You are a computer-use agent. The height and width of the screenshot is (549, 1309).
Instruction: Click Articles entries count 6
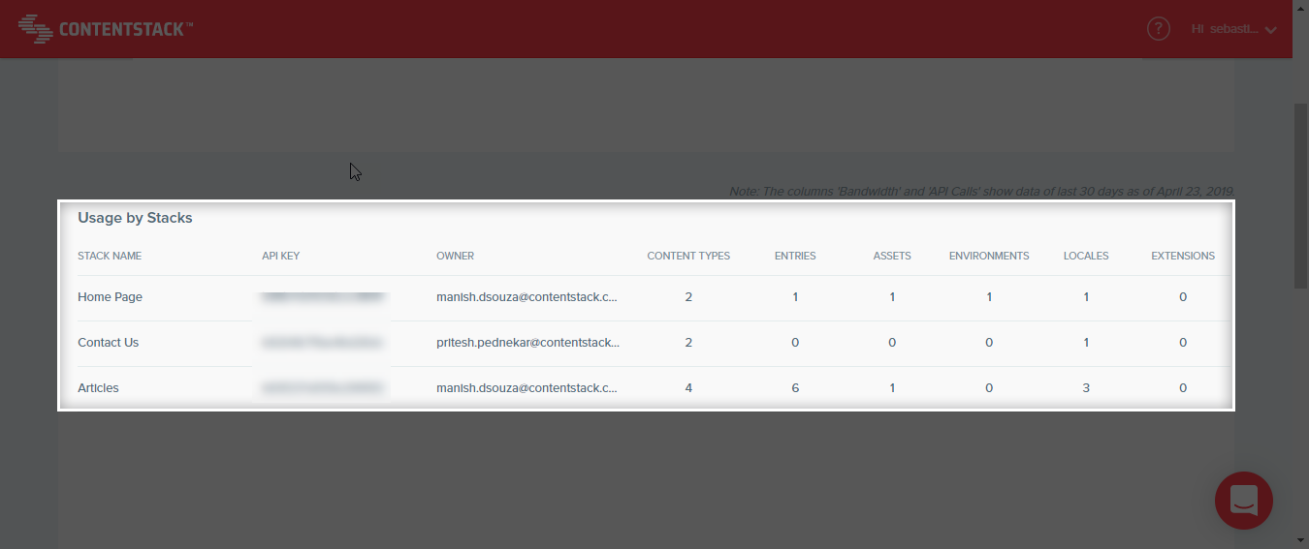tap(795, 388)
